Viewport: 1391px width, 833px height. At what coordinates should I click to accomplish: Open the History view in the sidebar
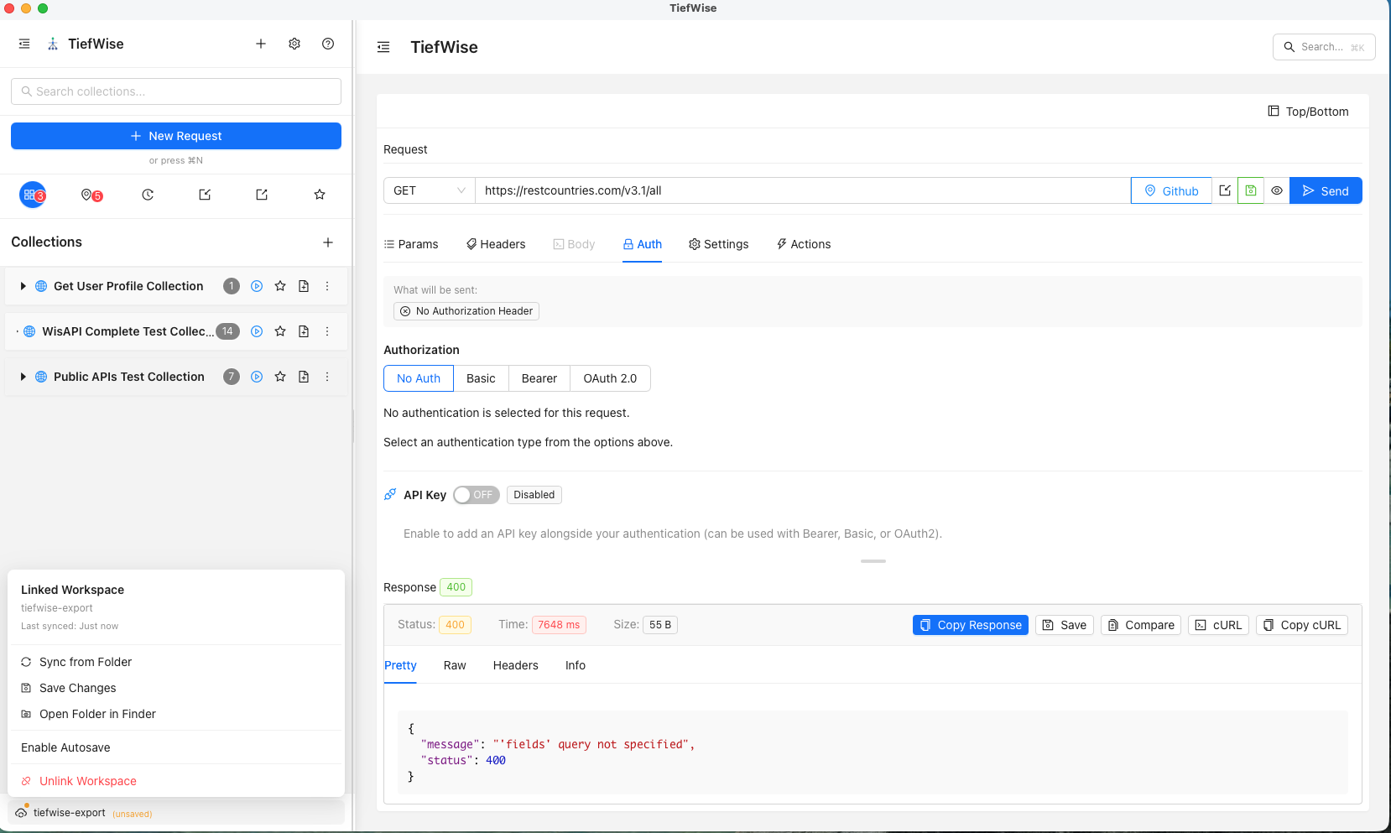148,195
